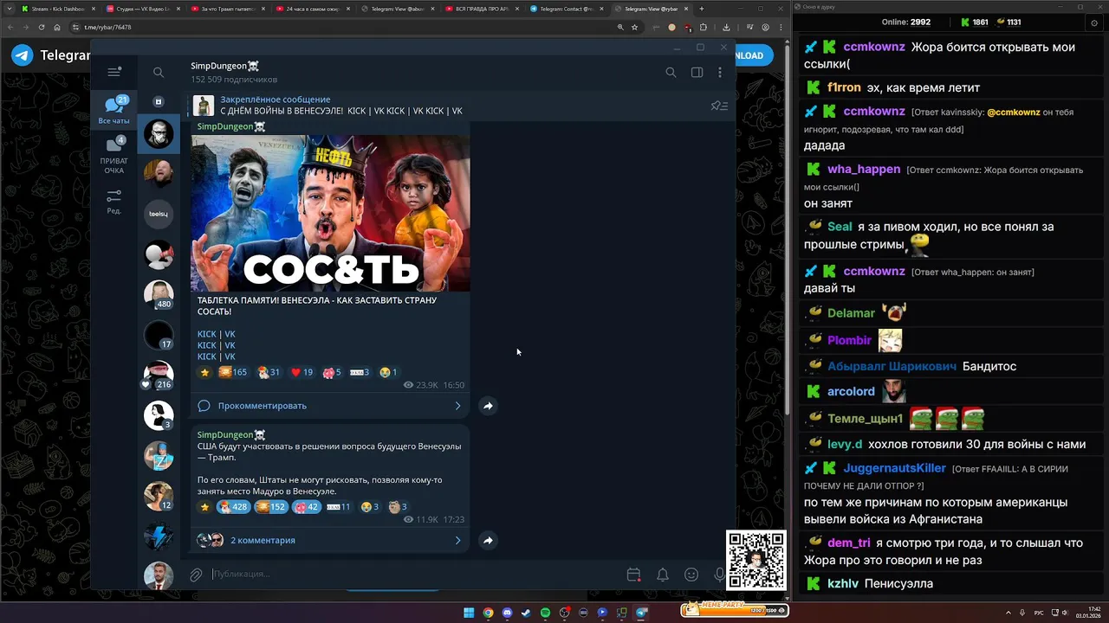The height and width of the screenshot is (623, 1109).
Task: Toggle the crying face 1 reaction
Action: tap(388, 372)
